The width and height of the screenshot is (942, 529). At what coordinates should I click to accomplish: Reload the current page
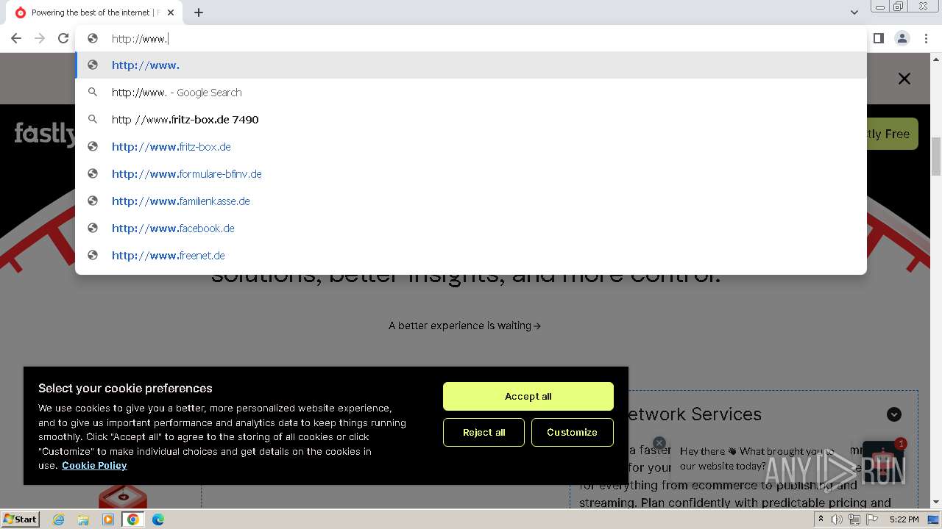coord(63,38)
